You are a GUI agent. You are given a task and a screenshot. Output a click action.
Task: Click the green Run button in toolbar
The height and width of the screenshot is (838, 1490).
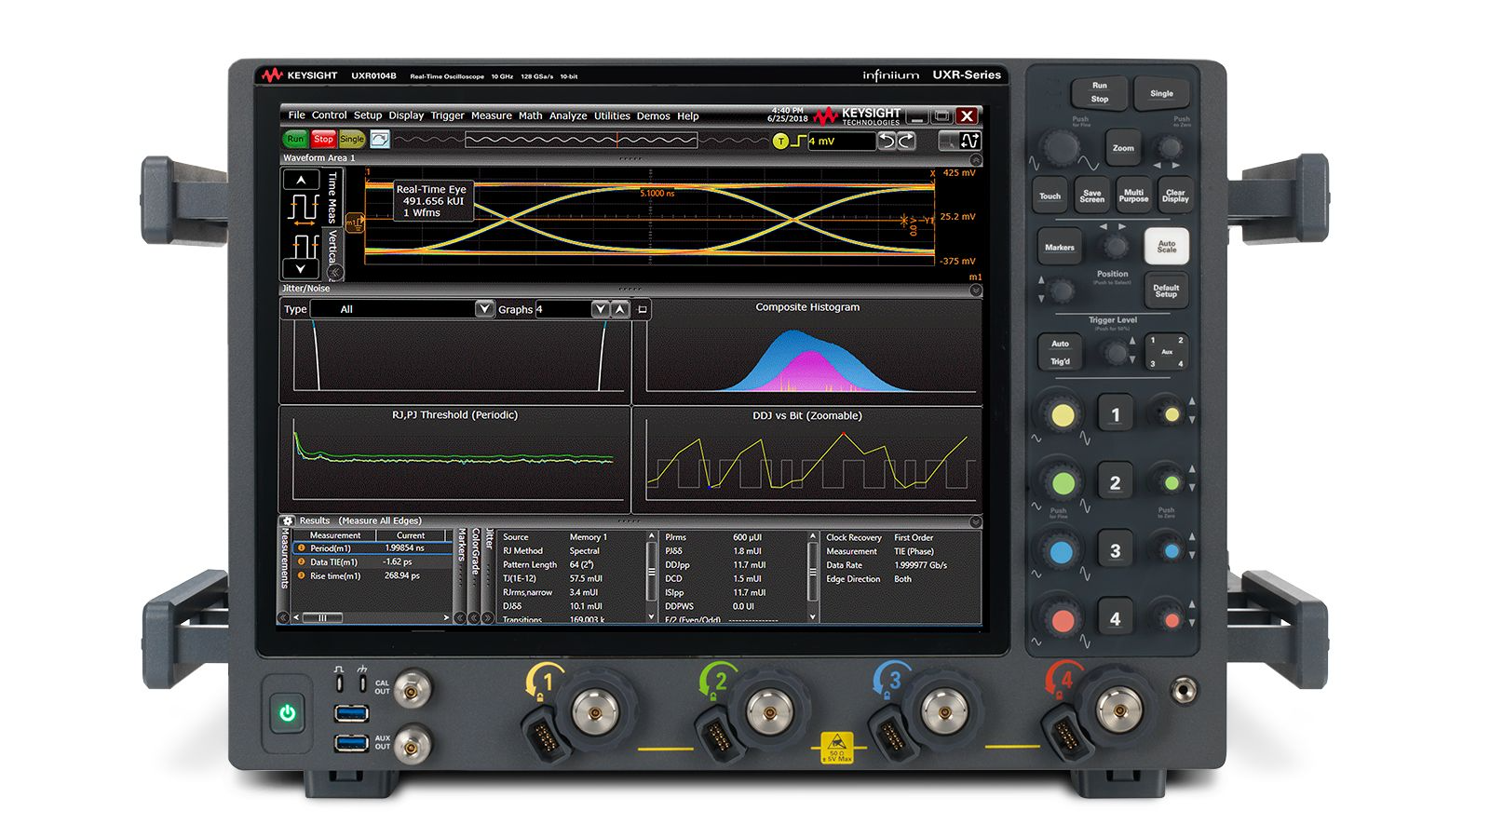tap(295, 140)
